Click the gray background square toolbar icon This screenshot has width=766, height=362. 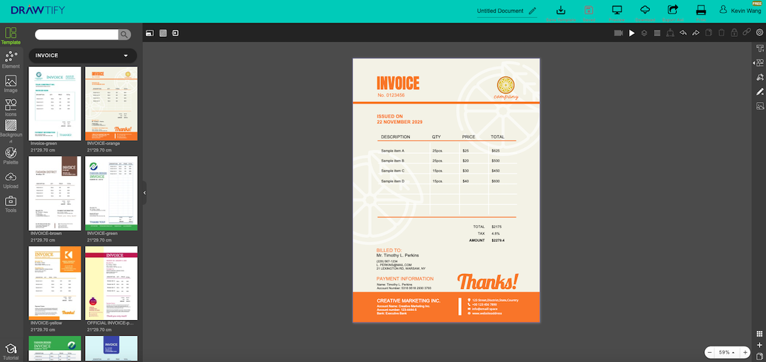click(163, 33)
